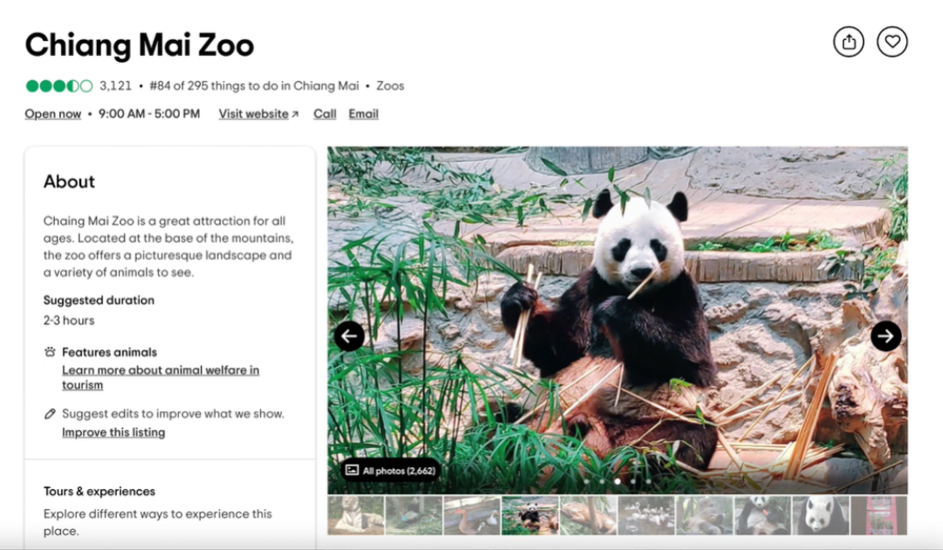Expand the Open now hours details
Screen dimensions: 943x550
[52, 113]
